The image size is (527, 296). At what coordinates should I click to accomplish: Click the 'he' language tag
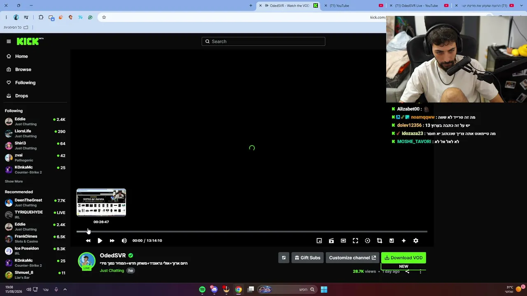coord(131,271)
